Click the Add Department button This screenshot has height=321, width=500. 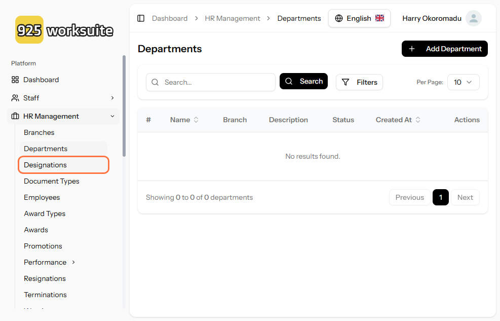coord(444,49)
